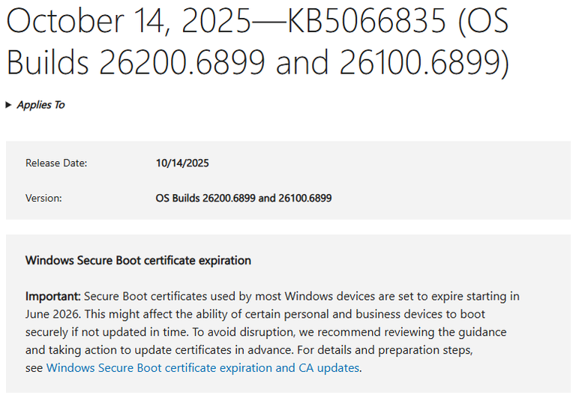This screenshot has width=576, height=398.
Task: Expand the Applies To disclosure triangle
Action: (x=9, y=105)
